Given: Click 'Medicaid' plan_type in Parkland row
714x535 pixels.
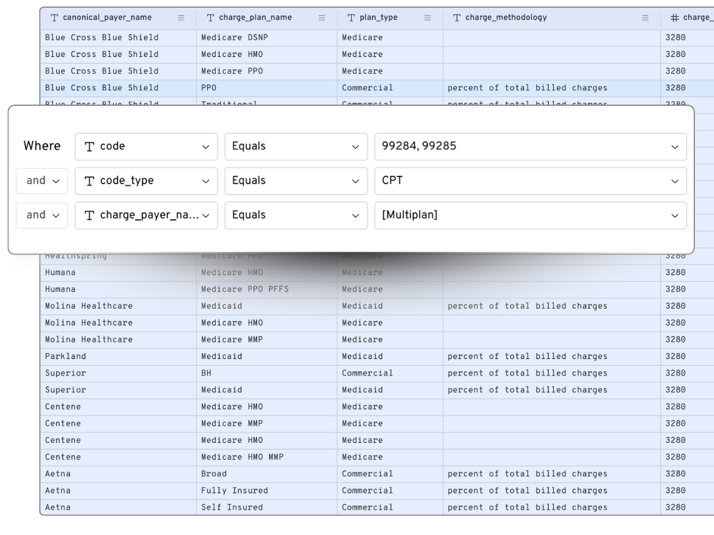Looking at the screenshot, I should (x=390, y=357).
